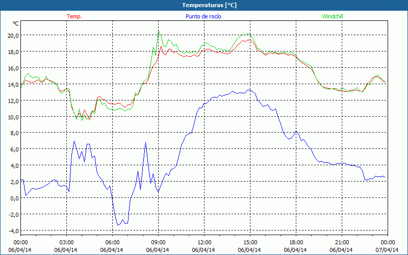Click the green windchill peak near 09:00
The width and height of the screenshot is (408, 255).
[x=159, y=31]
